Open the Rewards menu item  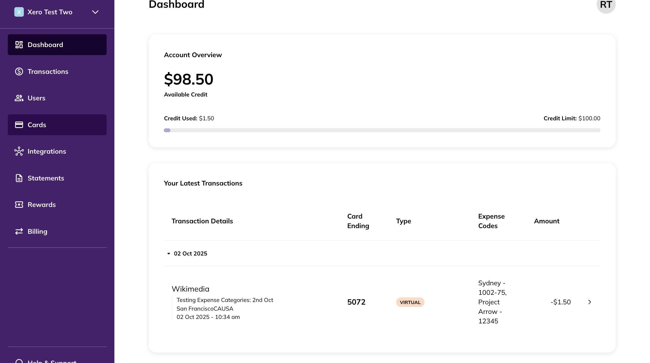42,205
